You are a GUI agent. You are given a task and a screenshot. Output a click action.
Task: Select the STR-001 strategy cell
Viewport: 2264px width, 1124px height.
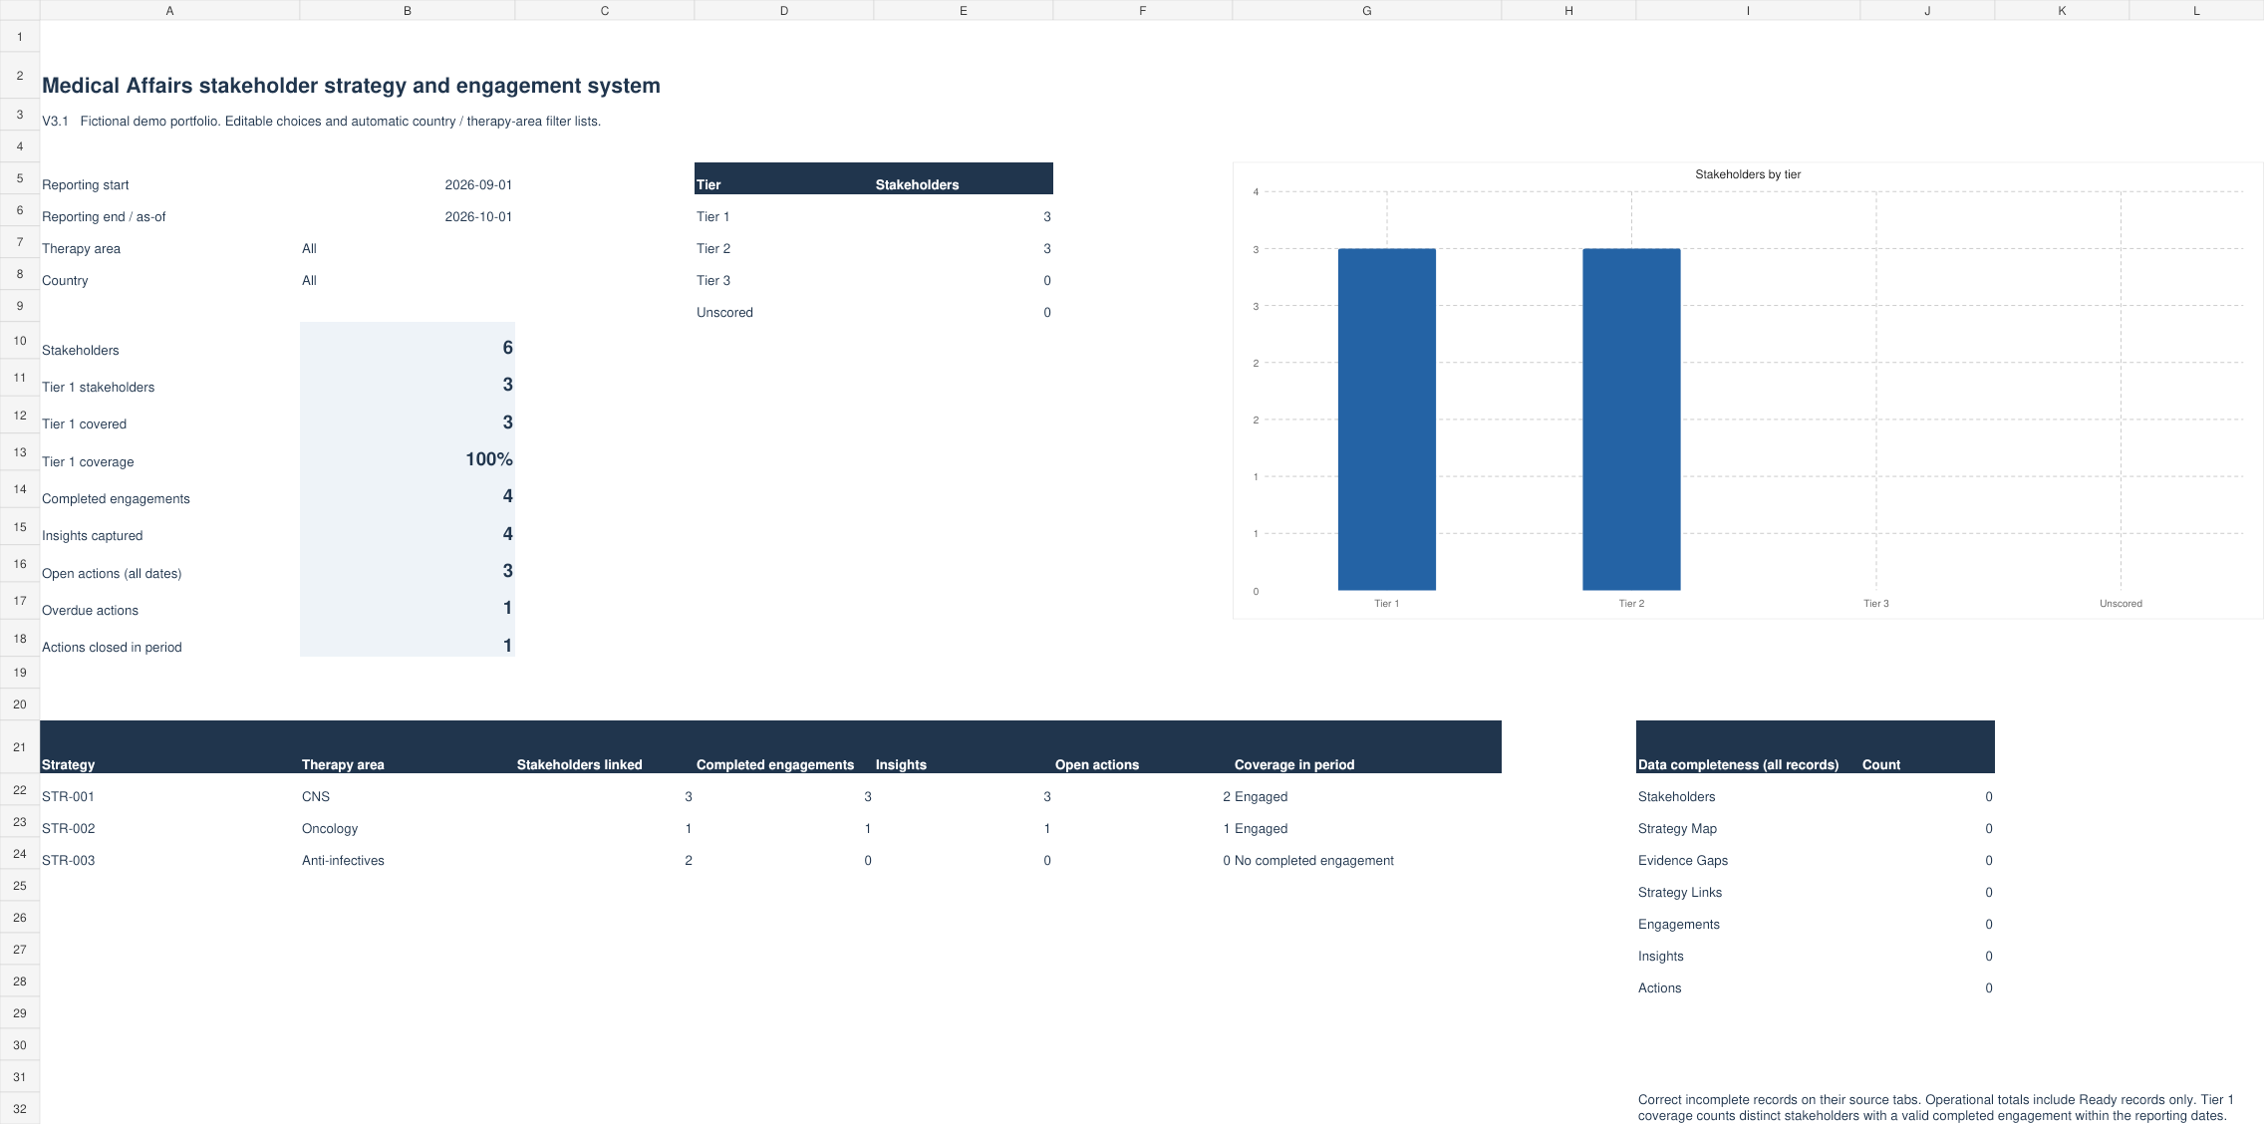(x=169, y=790)
